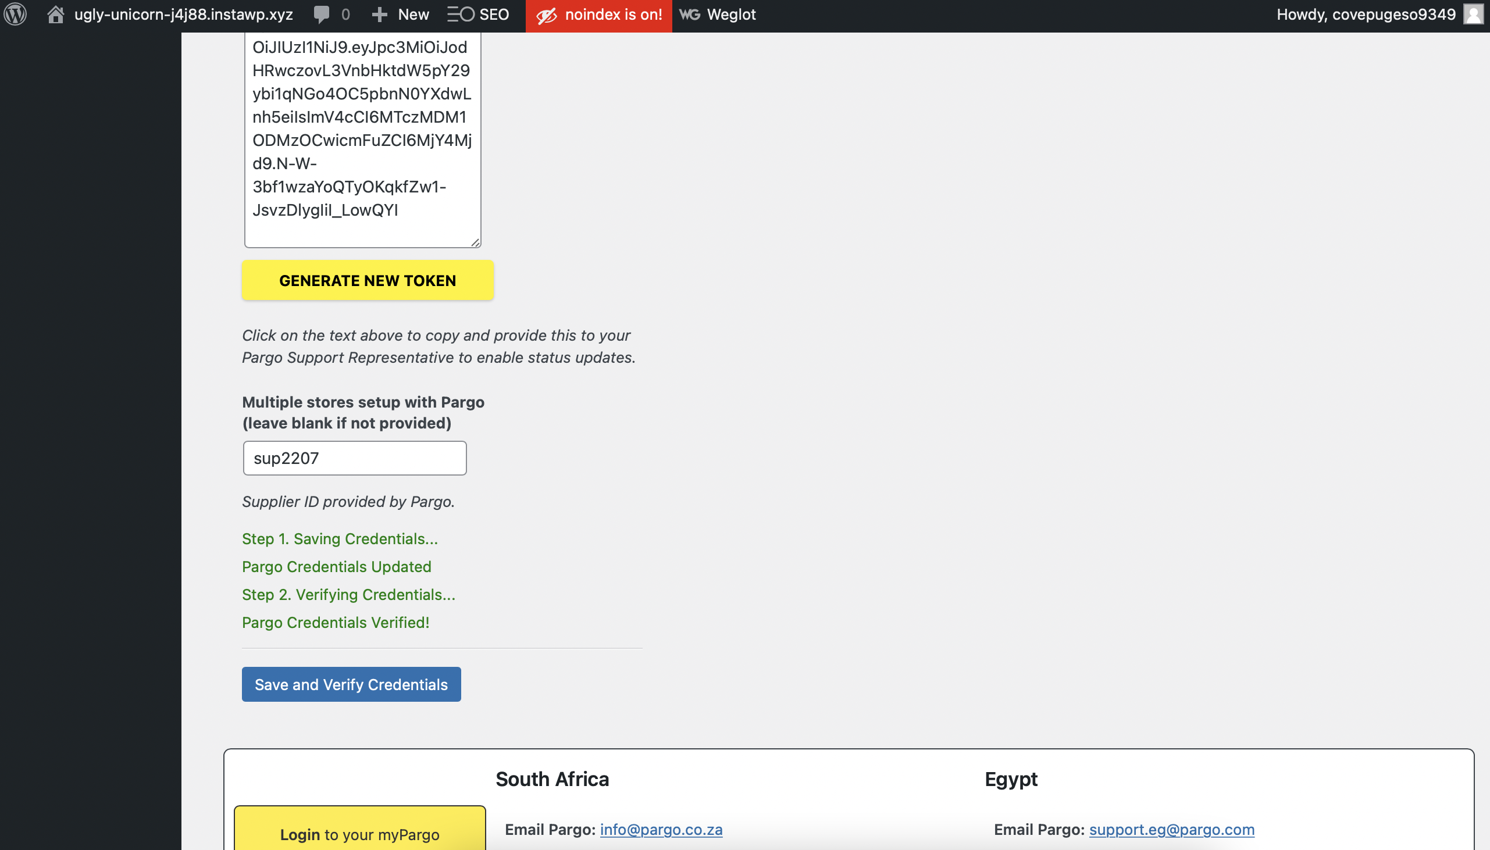Click Save and Verify Credentials button
Viewport: 1490px width, 850px height.
(351, 684)
